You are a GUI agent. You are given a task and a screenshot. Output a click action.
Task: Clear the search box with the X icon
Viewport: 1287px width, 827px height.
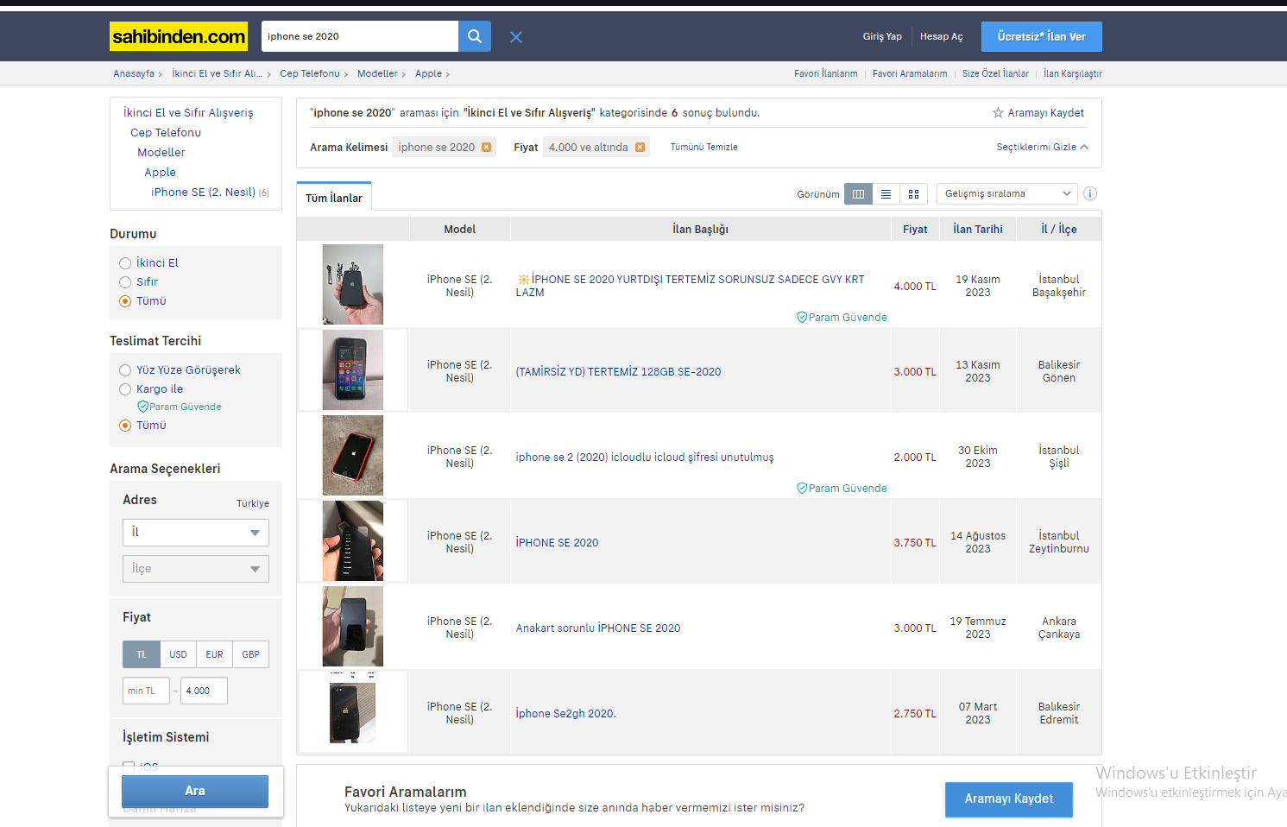(516, 37)
